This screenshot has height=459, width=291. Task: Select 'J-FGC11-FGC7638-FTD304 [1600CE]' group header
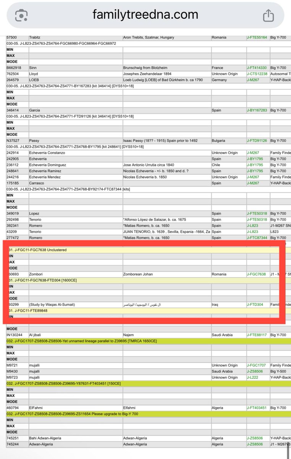(42, 280)
